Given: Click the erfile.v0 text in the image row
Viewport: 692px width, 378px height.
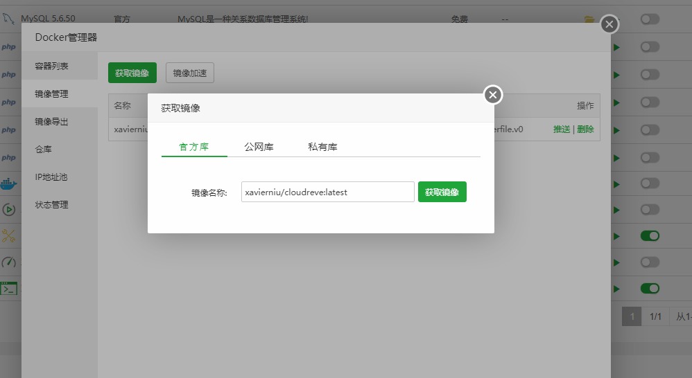Looking at the screenshot, I should click(508, 129).
